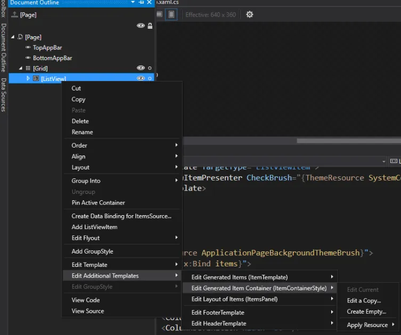
Task: Switch designer to portrait orientation
Action: coord(171,14)
